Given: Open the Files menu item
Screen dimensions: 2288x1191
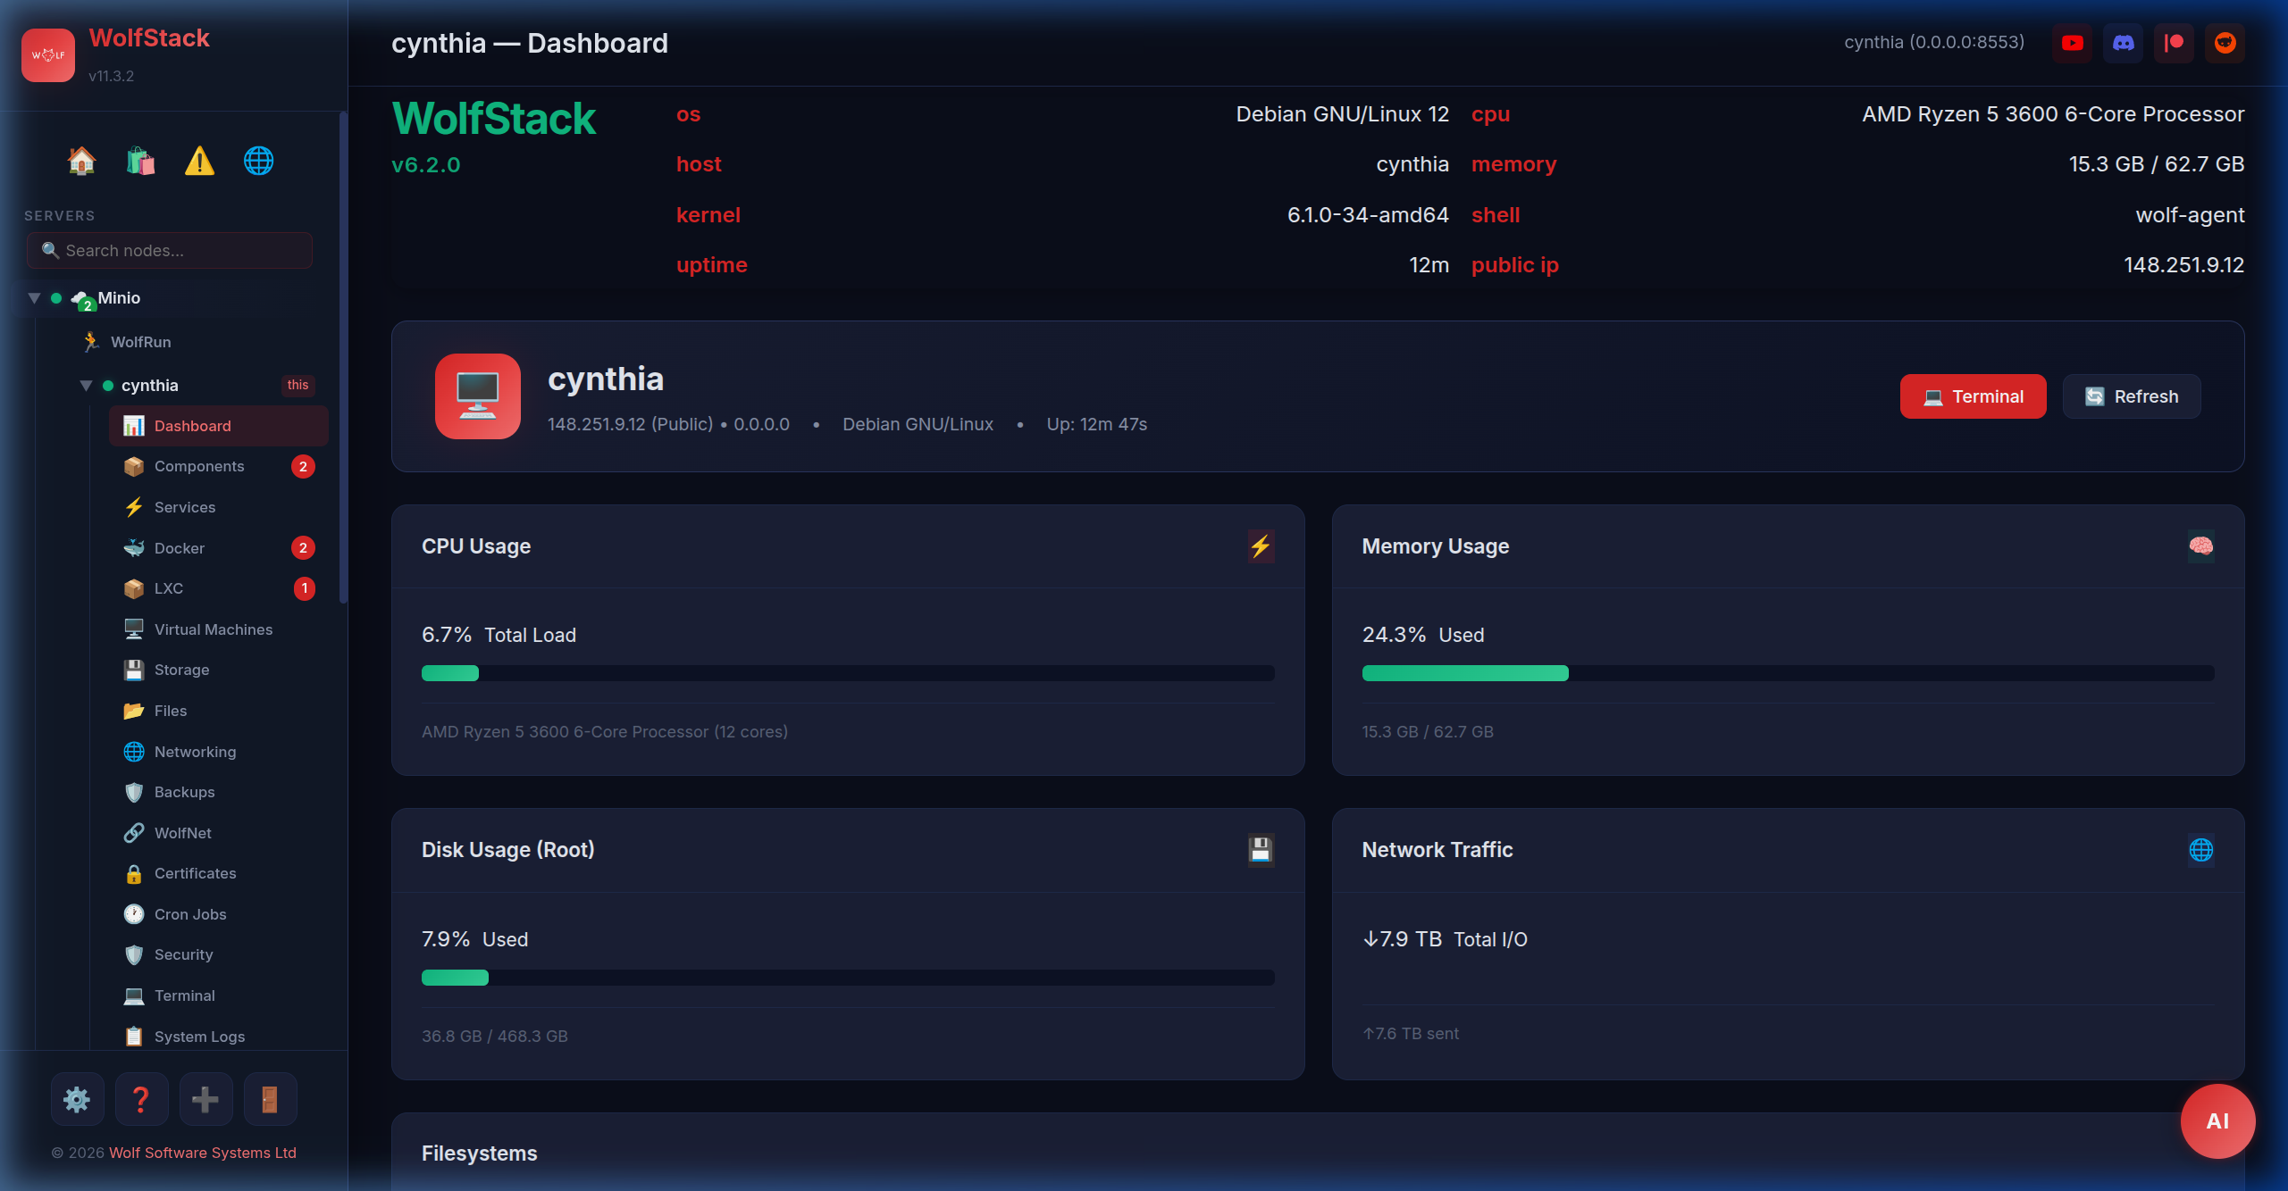Looking at the screenshot, I should coord(218,711).
